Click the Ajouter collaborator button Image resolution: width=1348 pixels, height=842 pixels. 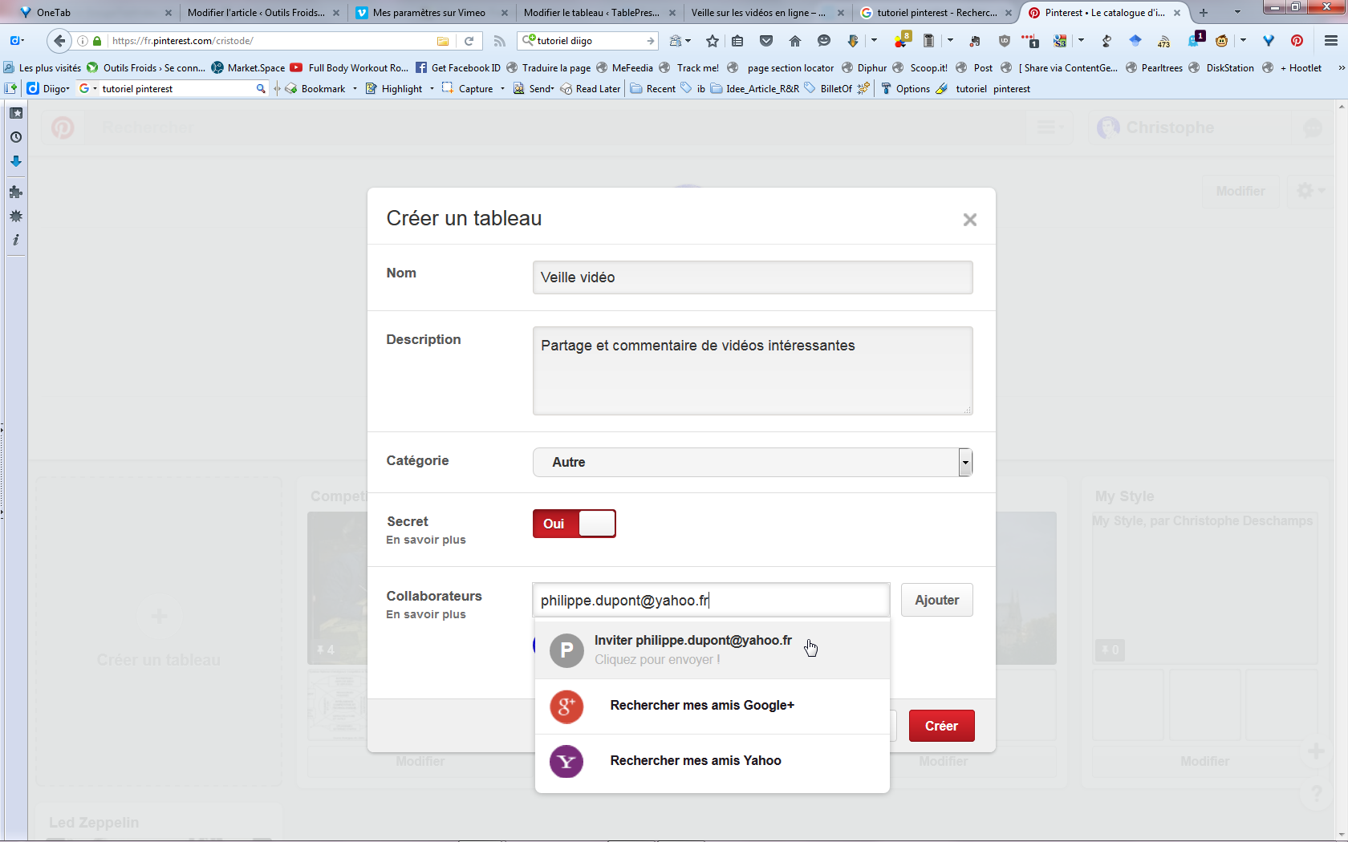click(937, 600)
